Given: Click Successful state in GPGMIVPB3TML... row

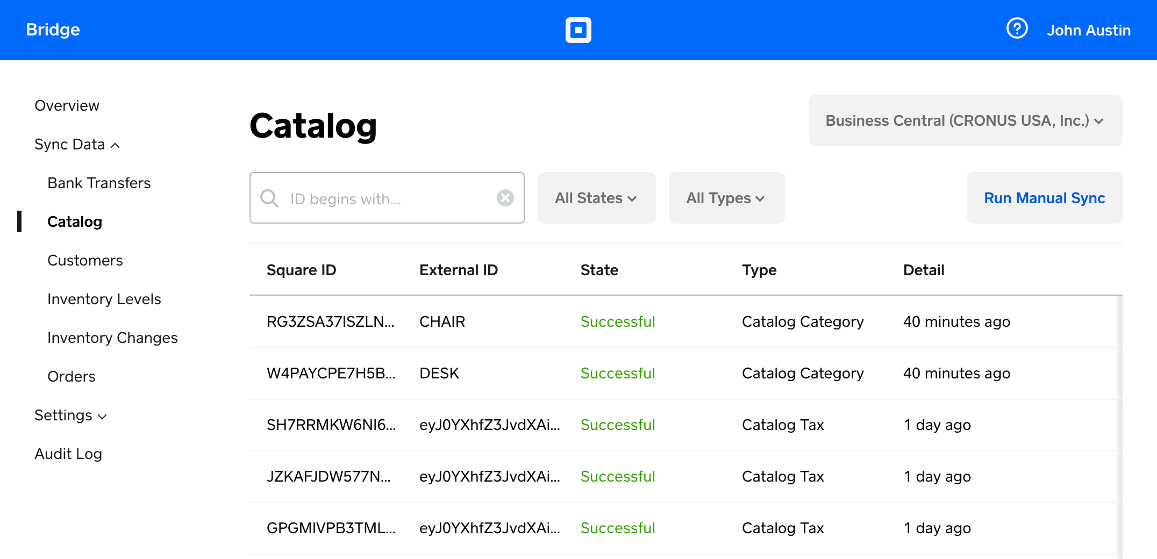Looking at the screenshot, I should click(x=618, y=528).
